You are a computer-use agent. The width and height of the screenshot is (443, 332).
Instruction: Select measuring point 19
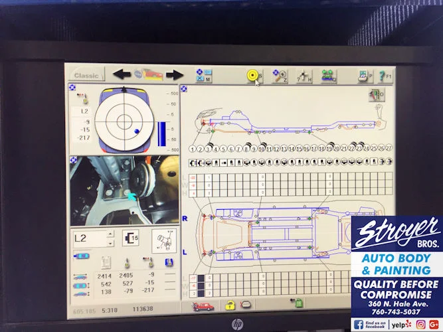coord(329,148)
